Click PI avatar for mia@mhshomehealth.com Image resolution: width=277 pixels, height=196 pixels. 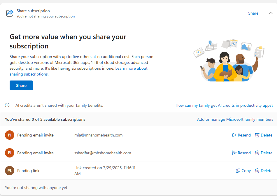coord(10,135)
